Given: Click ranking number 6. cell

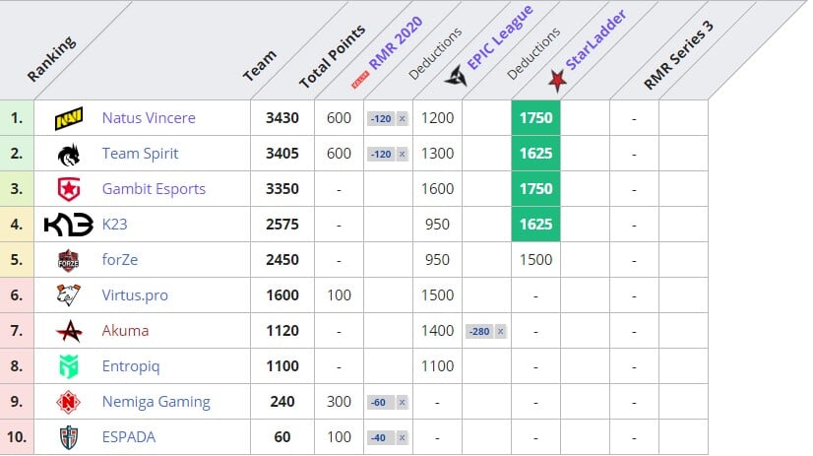Looking at the screenshot, I should [17, 295].
